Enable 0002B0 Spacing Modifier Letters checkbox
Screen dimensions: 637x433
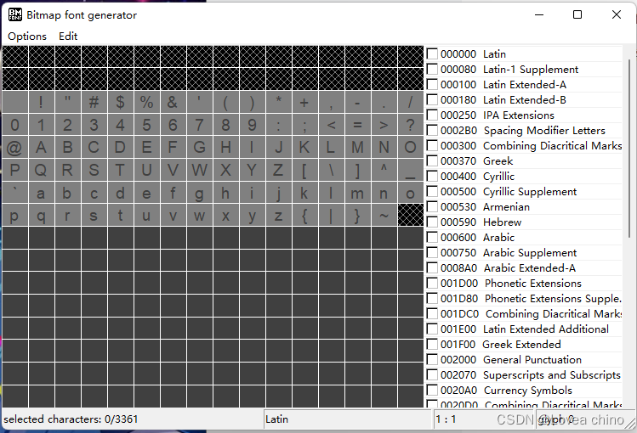432,130
